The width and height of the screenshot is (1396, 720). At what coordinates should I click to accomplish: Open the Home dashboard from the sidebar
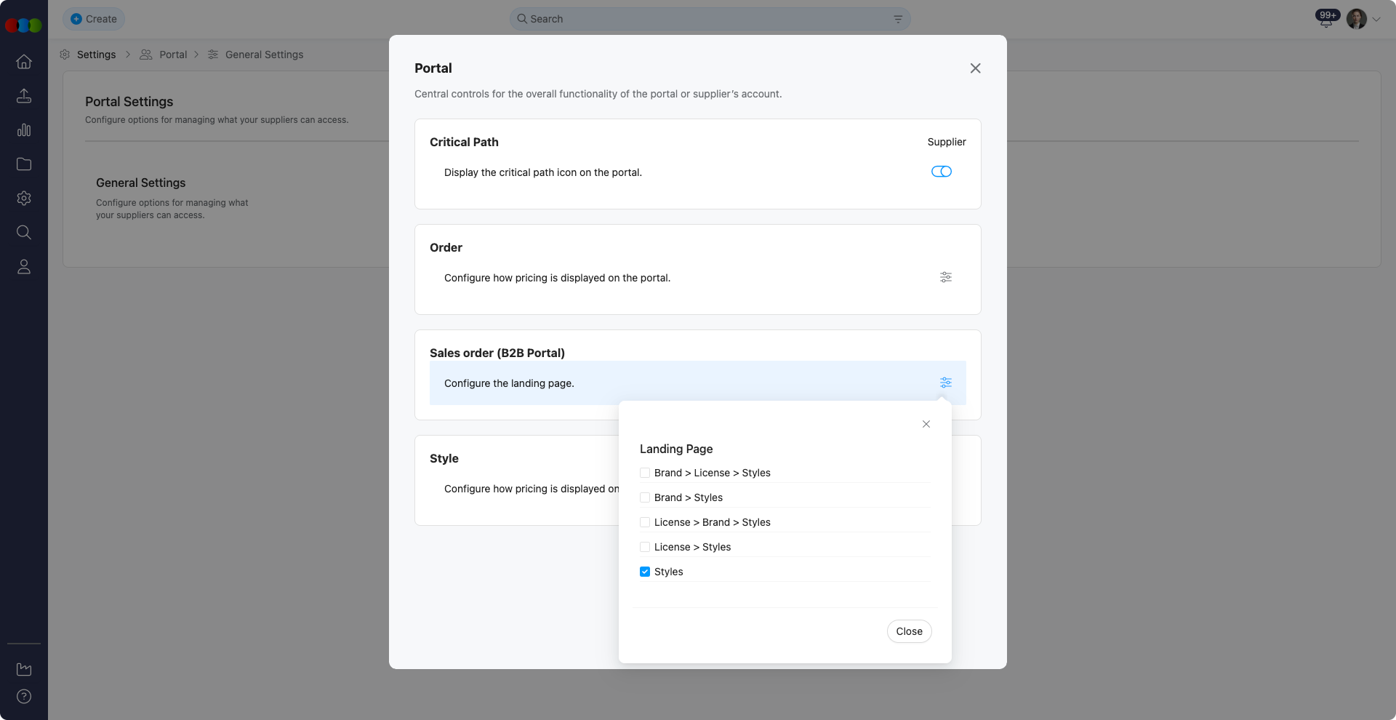(x=24, y=62)
